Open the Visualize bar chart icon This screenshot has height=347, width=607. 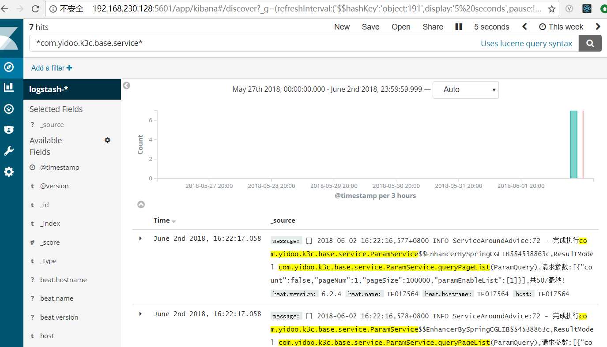[x=9, y=87]
